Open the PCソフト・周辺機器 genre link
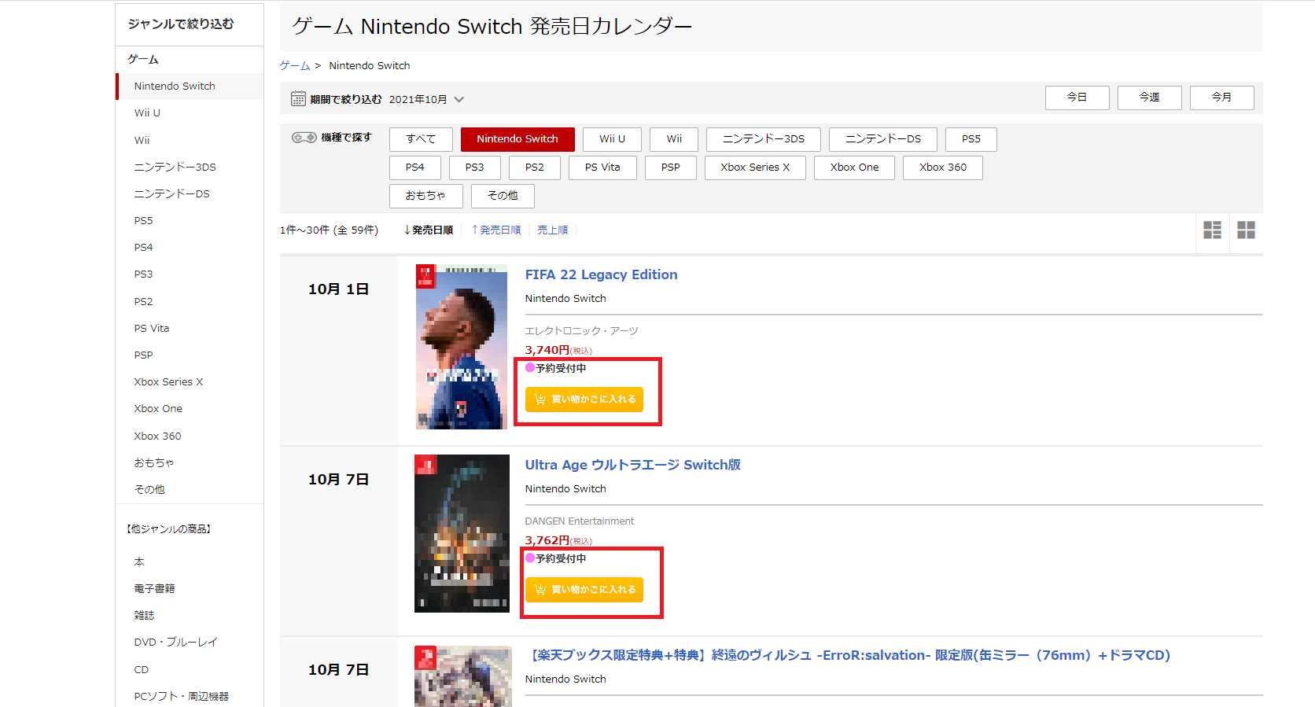This screenshot has height=707, width=1315. [181, 697]
